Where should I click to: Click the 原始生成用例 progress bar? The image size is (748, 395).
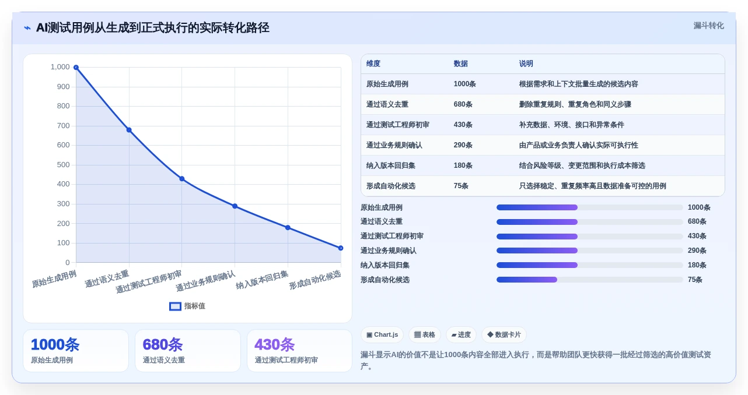[589, 207]
